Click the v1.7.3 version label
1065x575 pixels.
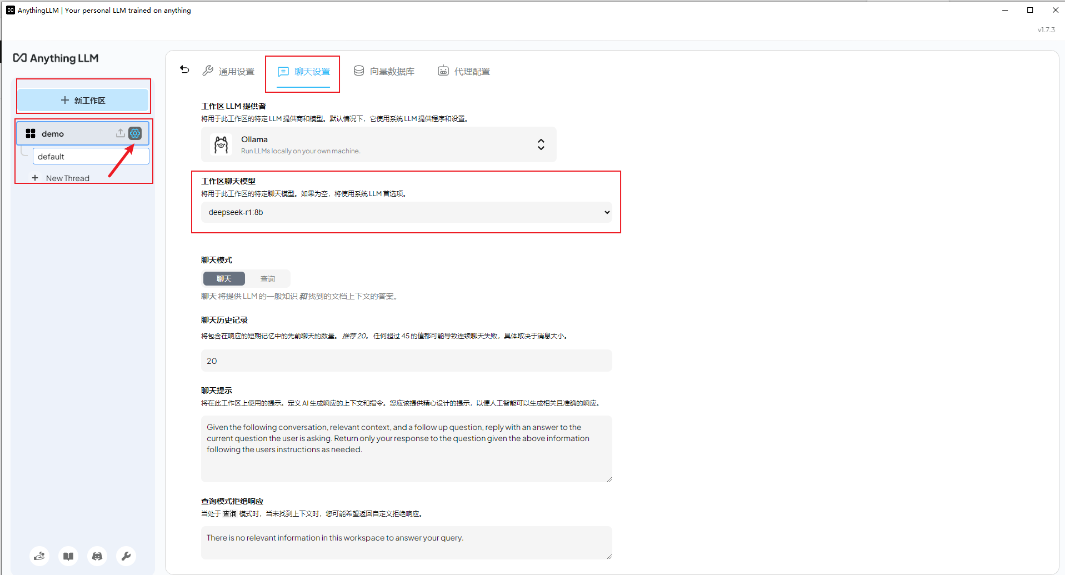1046,29
